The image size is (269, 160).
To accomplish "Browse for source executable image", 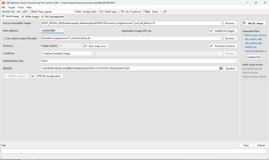I will click(x=230, y=23).
